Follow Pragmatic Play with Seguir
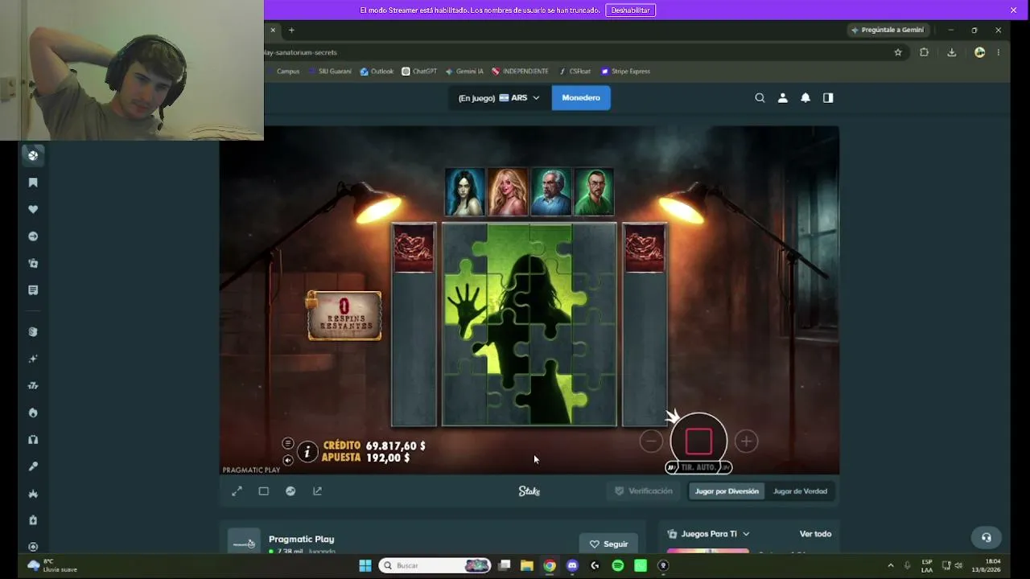Viewport: 1030px width, 579px height. pyautogui.click(x=608, y=544)
